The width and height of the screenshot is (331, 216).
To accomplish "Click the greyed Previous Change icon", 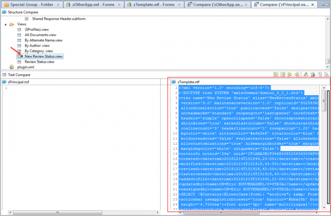I will (327, 74).
